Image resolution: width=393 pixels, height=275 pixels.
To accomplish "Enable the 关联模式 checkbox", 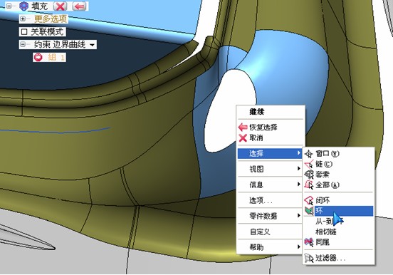I will 24,32.
